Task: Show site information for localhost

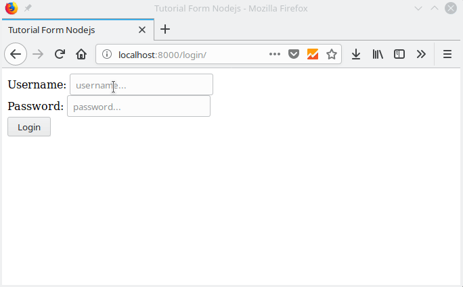Action: (x=107, y=54)
